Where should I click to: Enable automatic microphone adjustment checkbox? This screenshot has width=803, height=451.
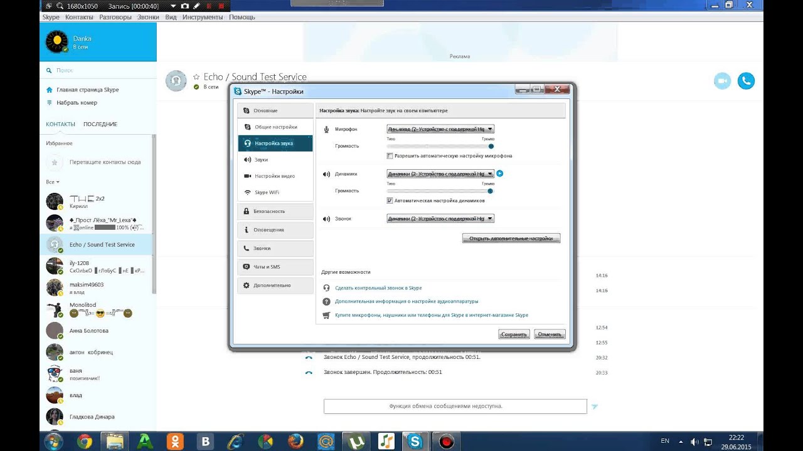pos(390,156)
